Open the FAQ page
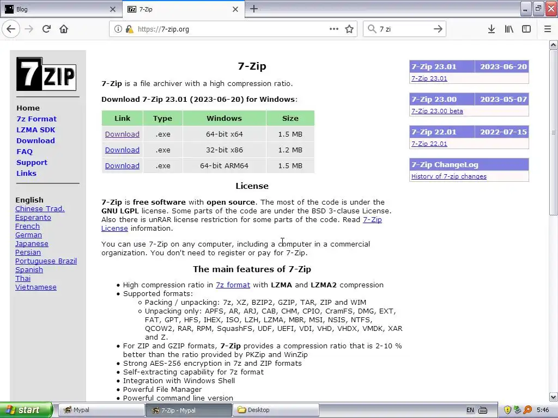The height and width of the screenshot is (418, 558). pyautogui.click(x=25, y=152)
